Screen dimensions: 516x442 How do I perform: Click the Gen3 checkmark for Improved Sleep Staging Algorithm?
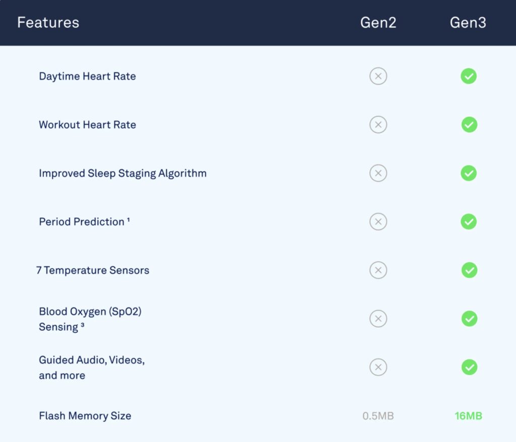pyautogui.click(x=469, y=173)
